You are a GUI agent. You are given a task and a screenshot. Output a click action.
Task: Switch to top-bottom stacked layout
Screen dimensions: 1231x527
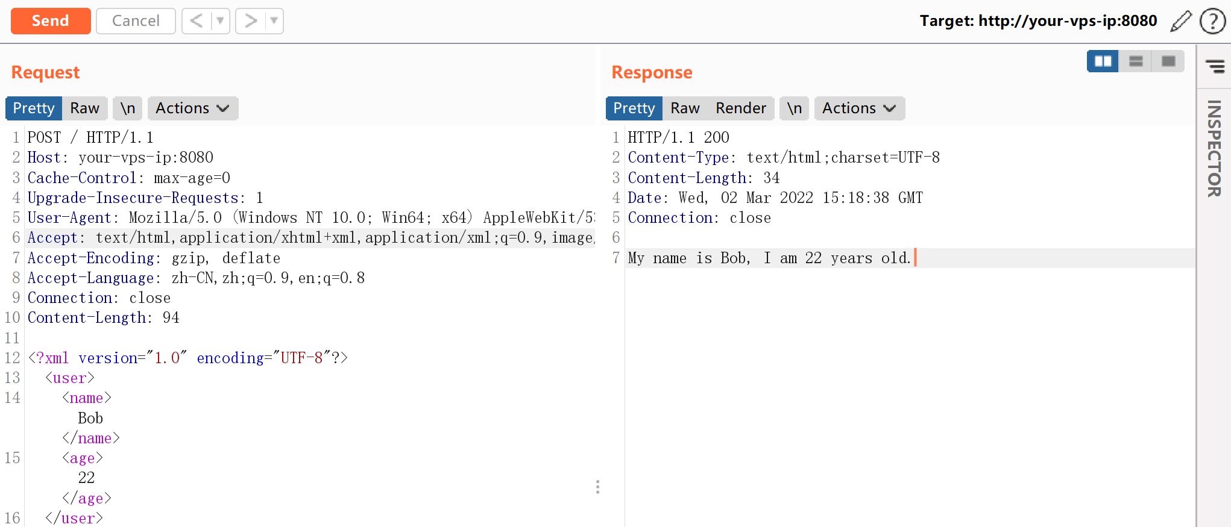point(1136,61)
